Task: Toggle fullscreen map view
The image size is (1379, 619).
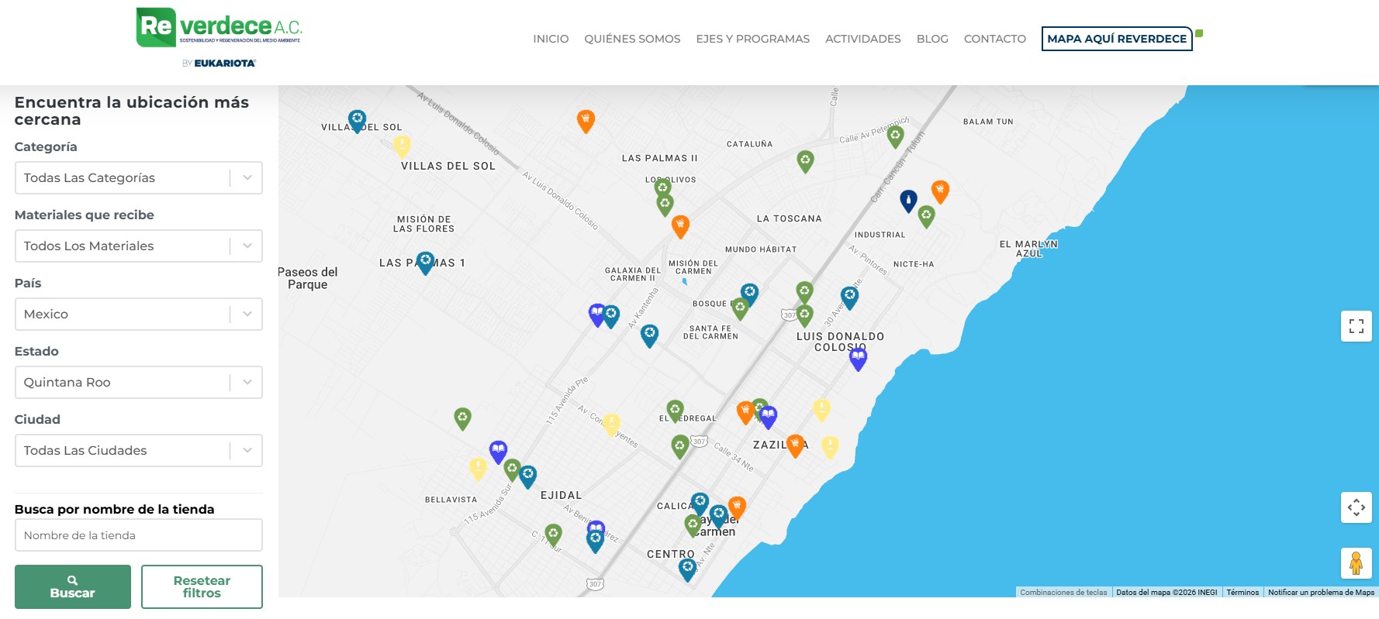Action: [x=1356, y=326]
